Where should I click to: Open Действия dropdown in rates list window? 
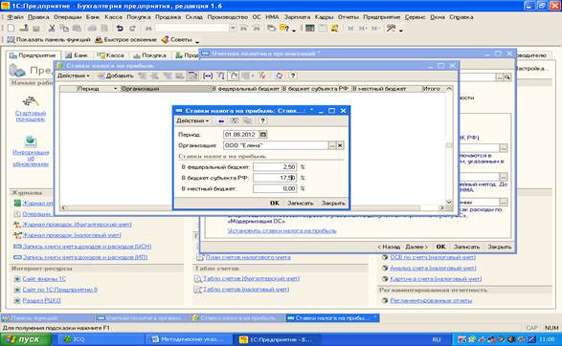[x=73, y=76]
